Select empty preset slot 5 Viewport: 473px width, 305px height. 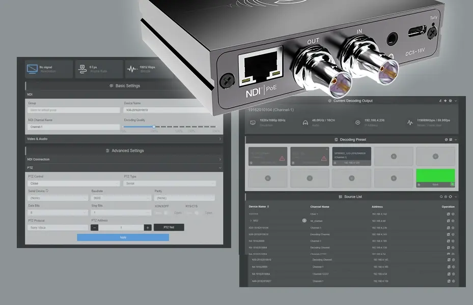tap(435, 156)
